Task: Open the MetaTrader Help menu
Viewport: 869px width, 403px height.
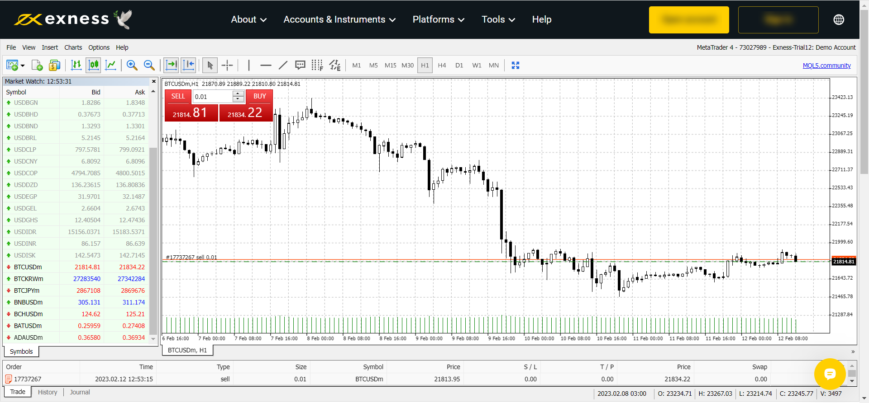Action: [122, 47]
